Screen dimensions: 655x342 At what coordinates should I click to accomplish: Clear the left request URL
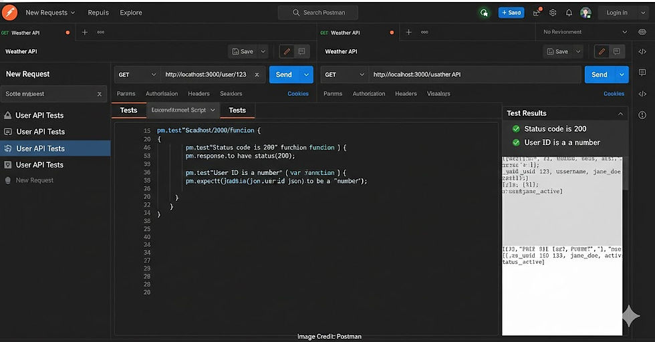point(257,74)
